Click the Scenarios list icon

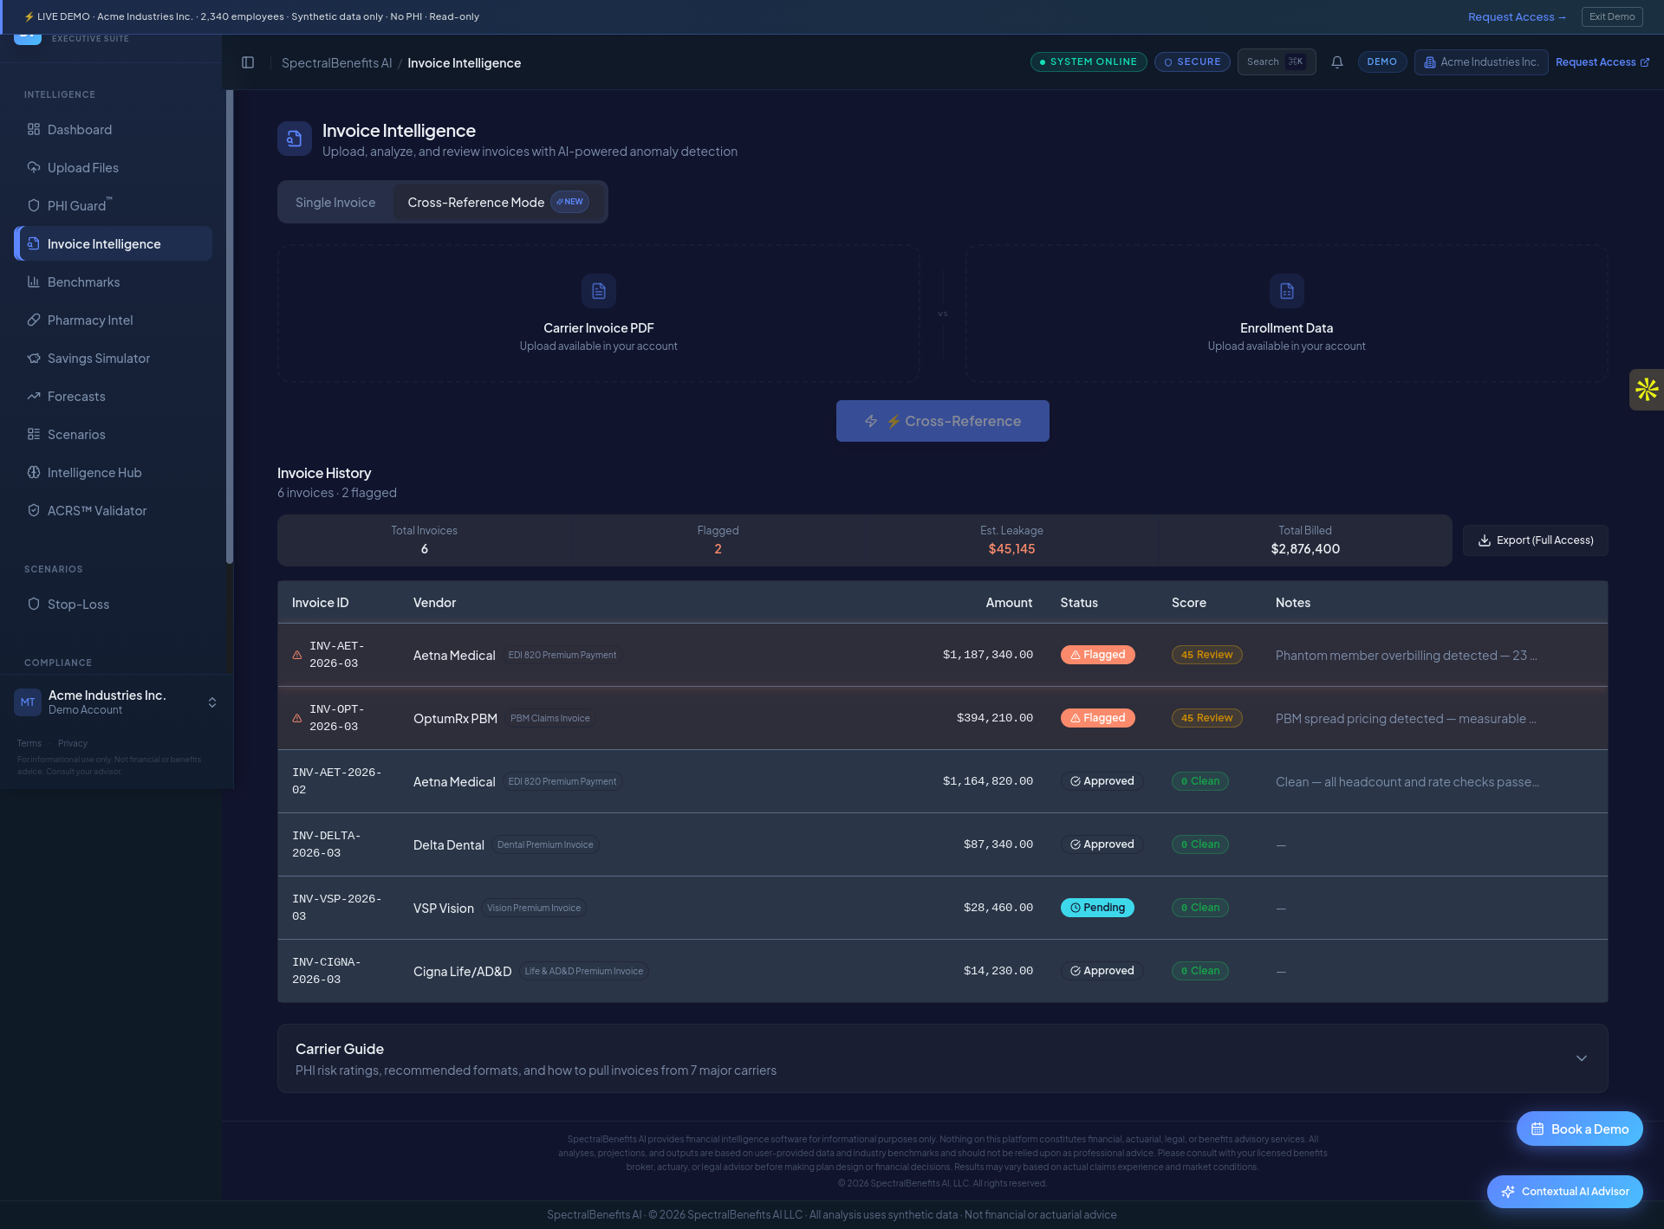pos(34,434)
